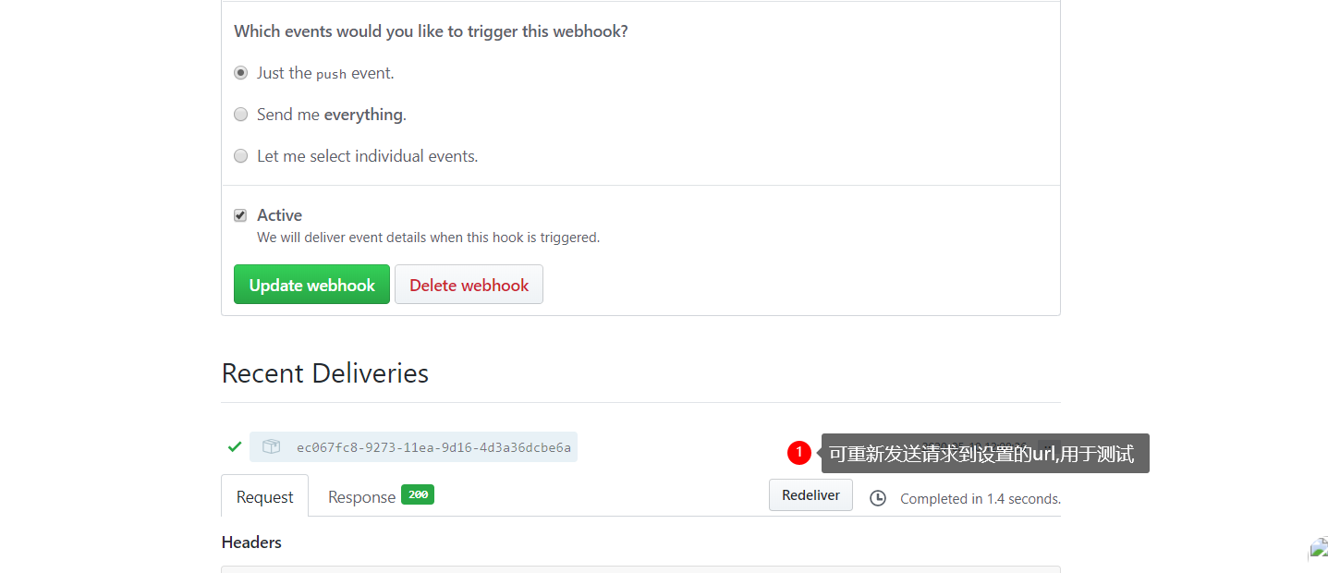Expand delivery ec067fc8-9273-11ea-9d16-4d3a36dcbe6a
This screenshot has height=573, width=1328.
[433, 447]
